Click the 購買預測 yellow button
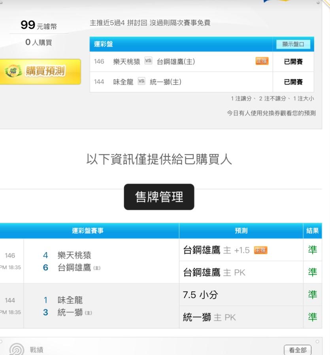This screenshot has width=330, height=355. [x=40, y=71]
